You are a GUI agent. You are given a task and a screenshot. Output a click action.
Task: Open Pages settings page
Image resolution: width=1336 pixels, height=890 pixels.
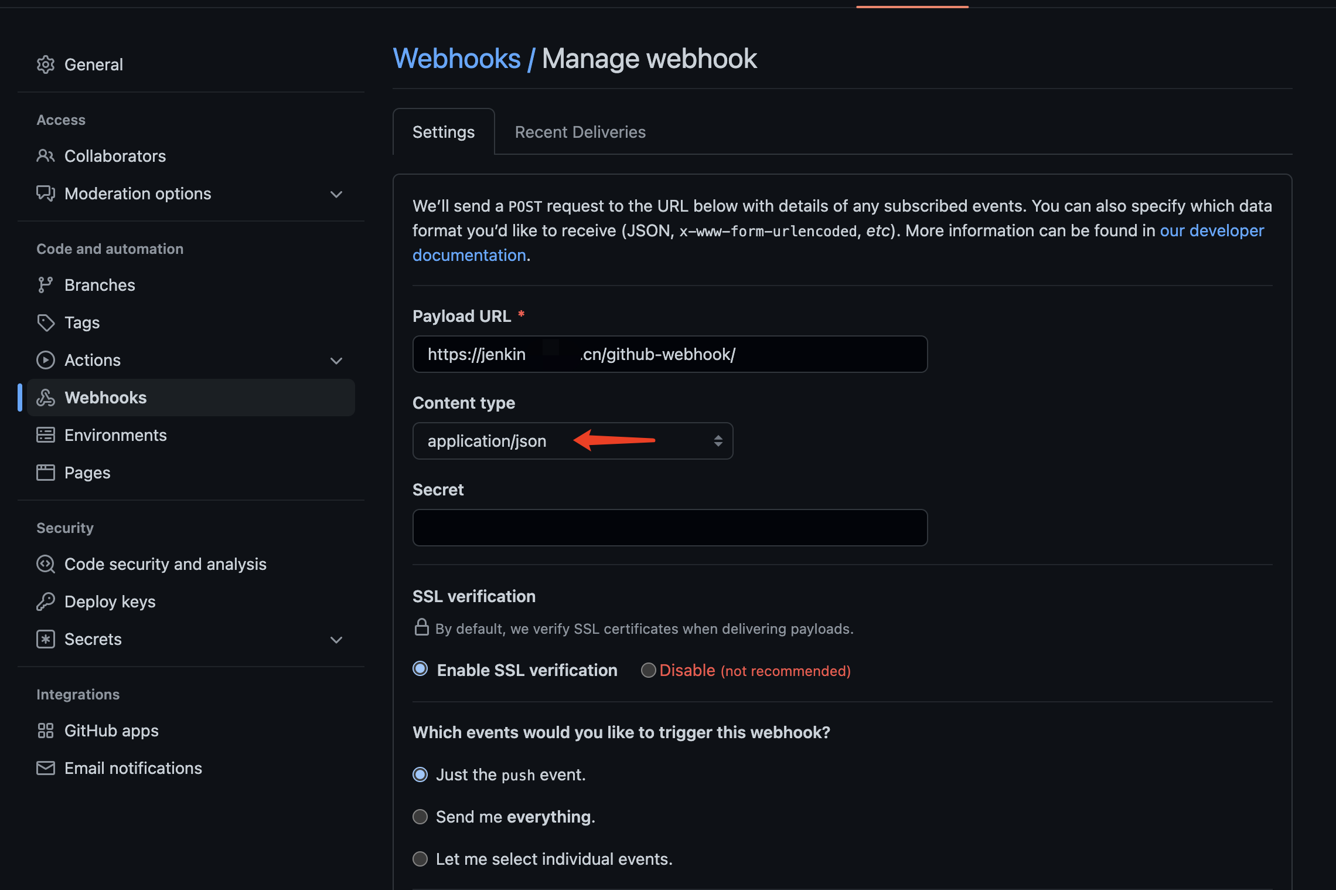pos(87,473)
